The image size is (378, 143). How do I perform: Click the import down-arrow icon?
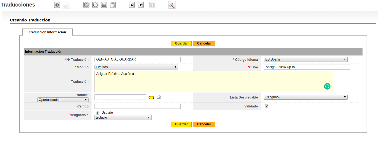132,5
